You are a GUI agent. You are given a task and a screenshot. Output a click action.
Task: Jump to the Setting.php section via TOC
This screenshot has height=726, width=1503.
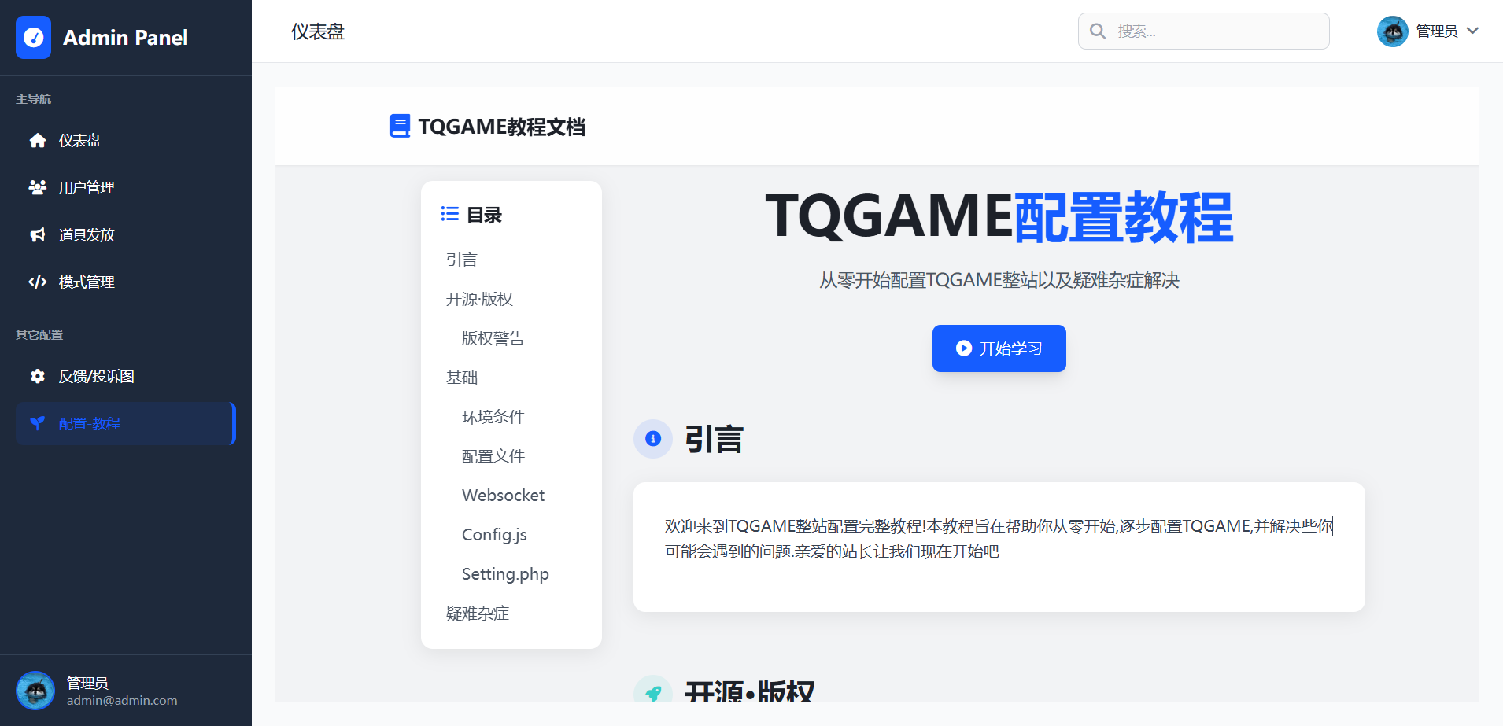coord(505,573)
